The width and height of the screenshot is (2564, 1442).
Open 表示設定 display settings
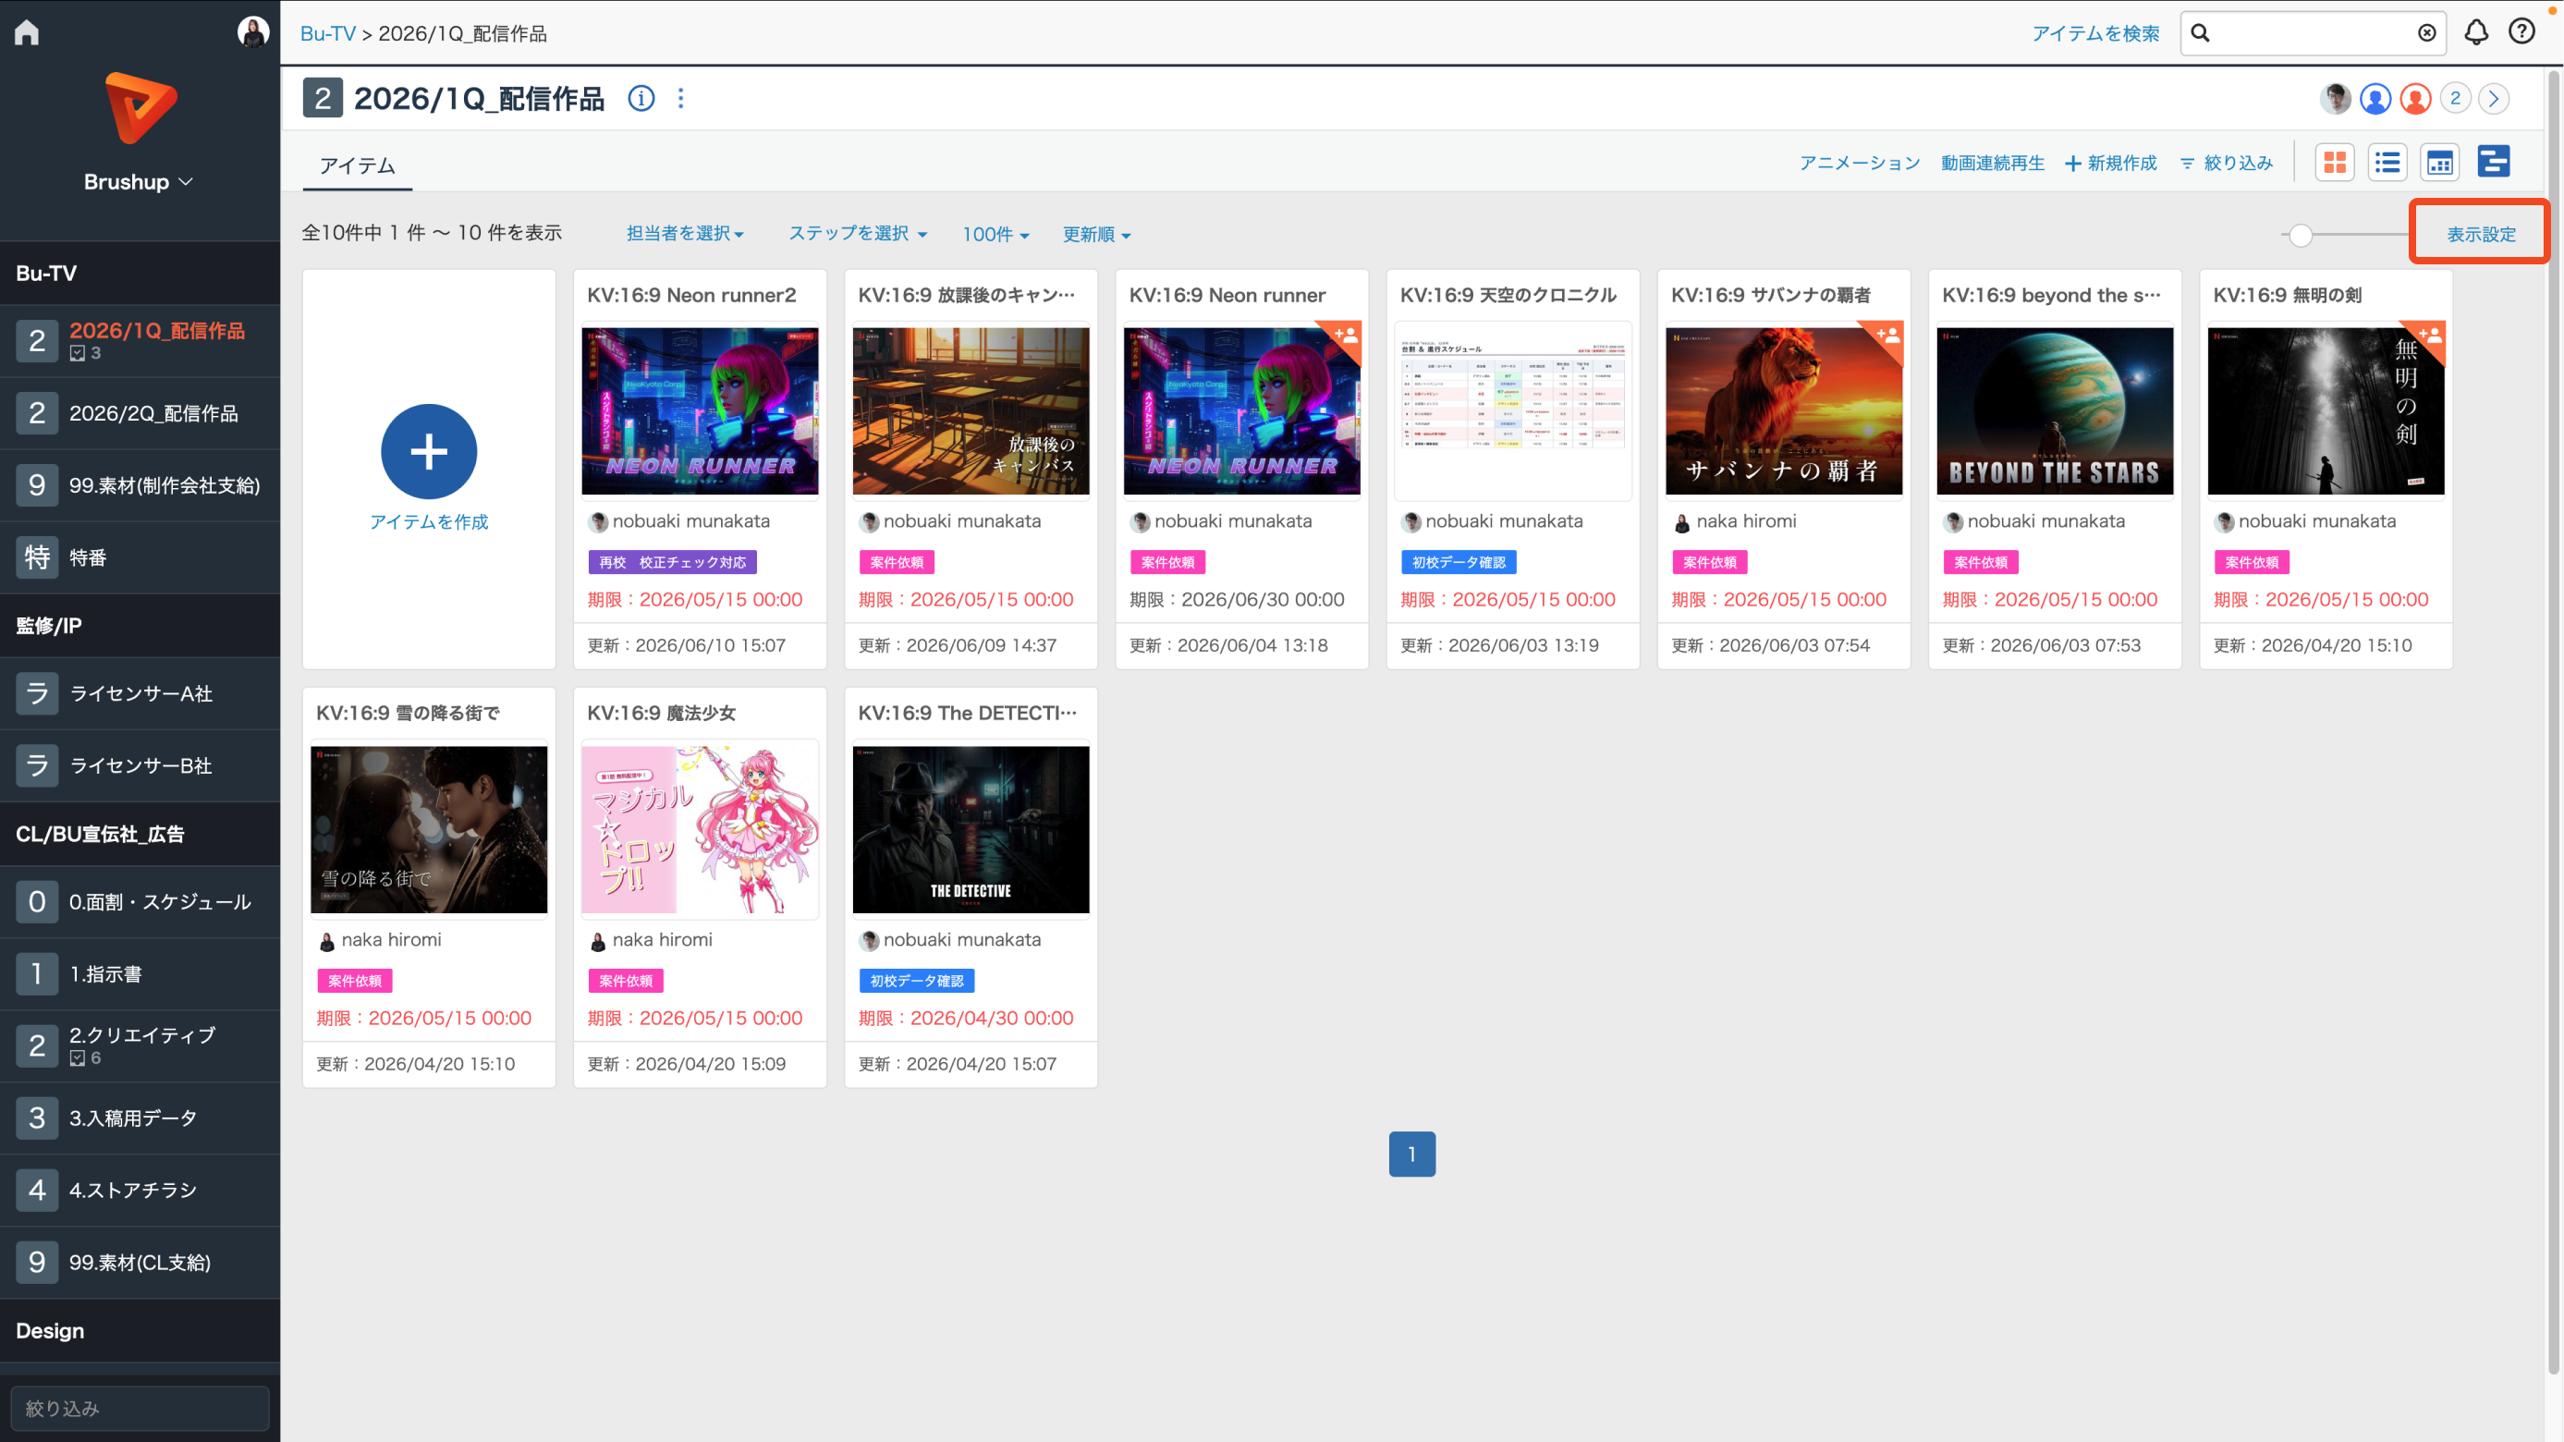click(2481, 235)
